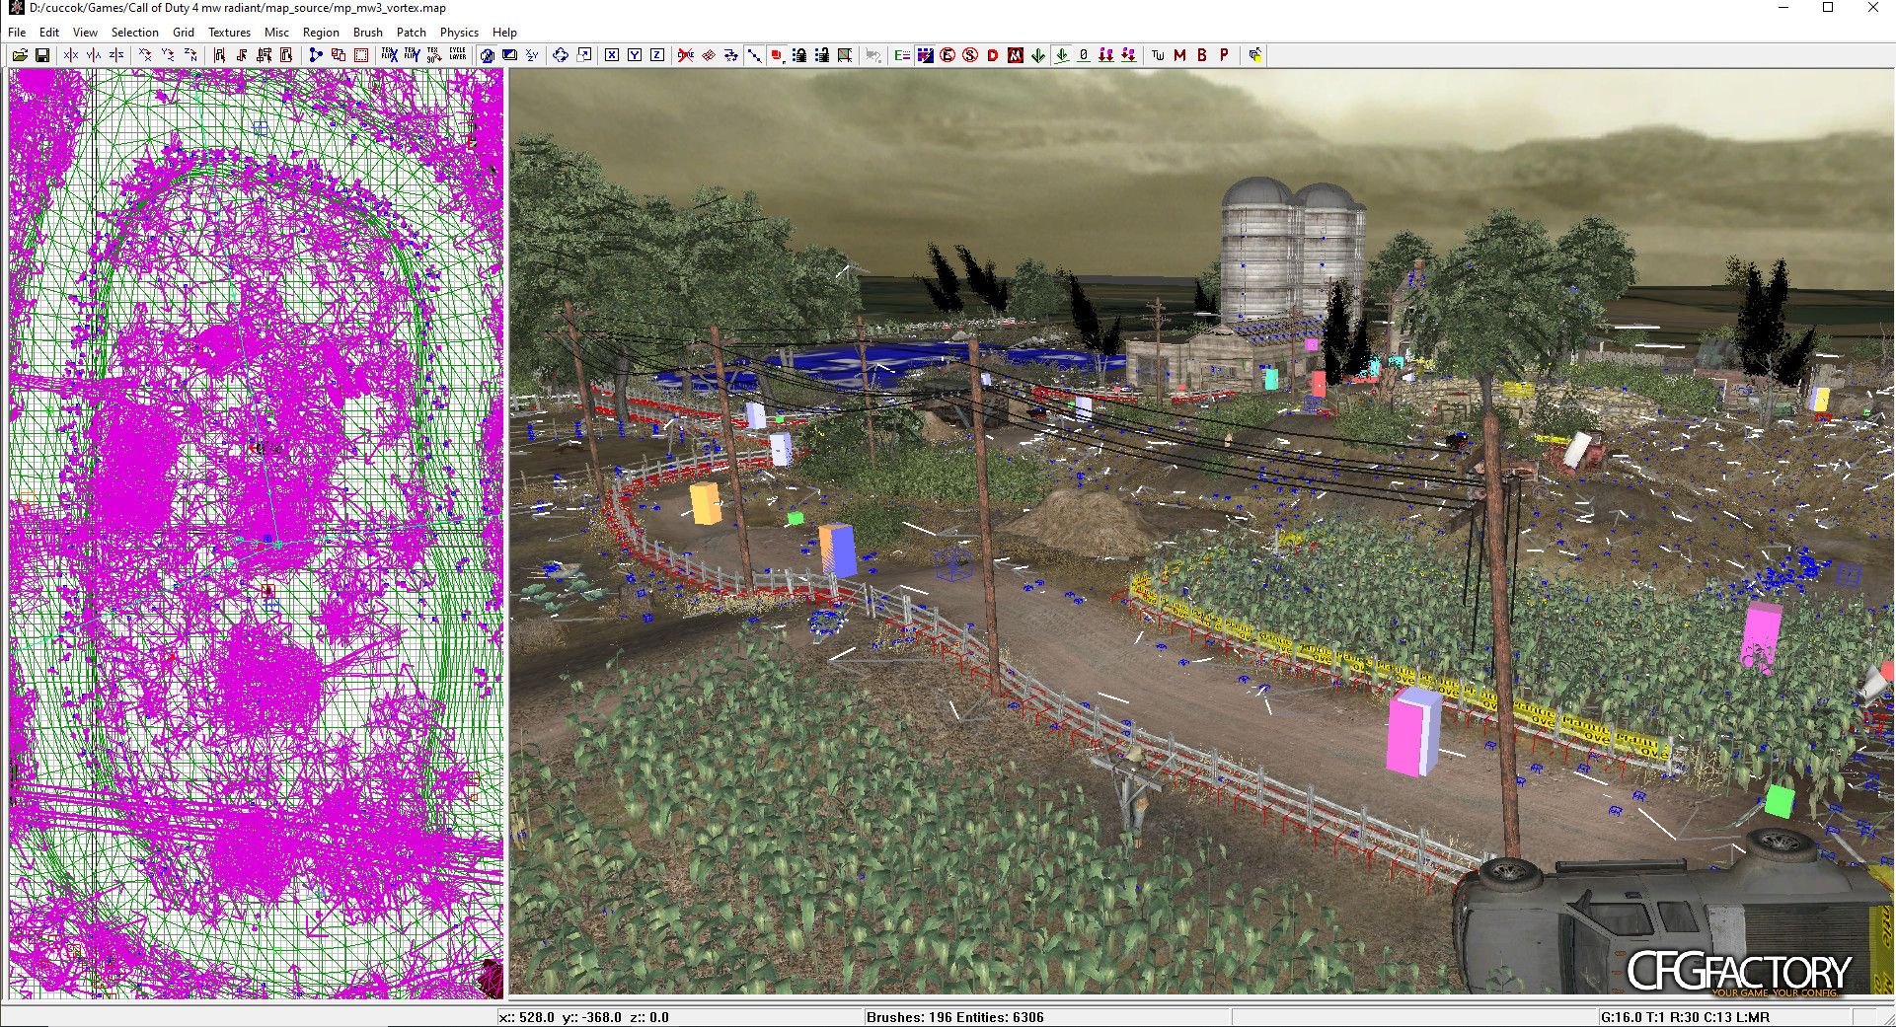Rotate selection around X axis
This screenshot has height=1027, width=1896.
(145, 55)
